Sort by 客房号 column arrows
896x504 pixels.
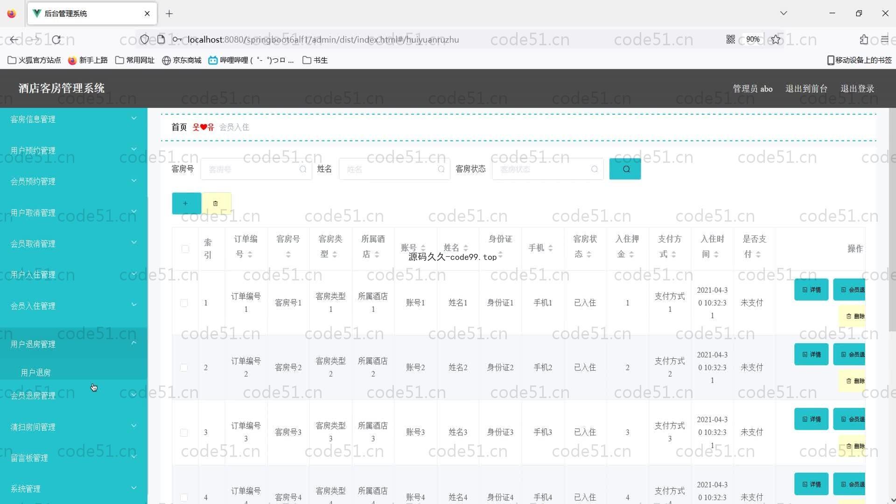[x=288, y=254]
